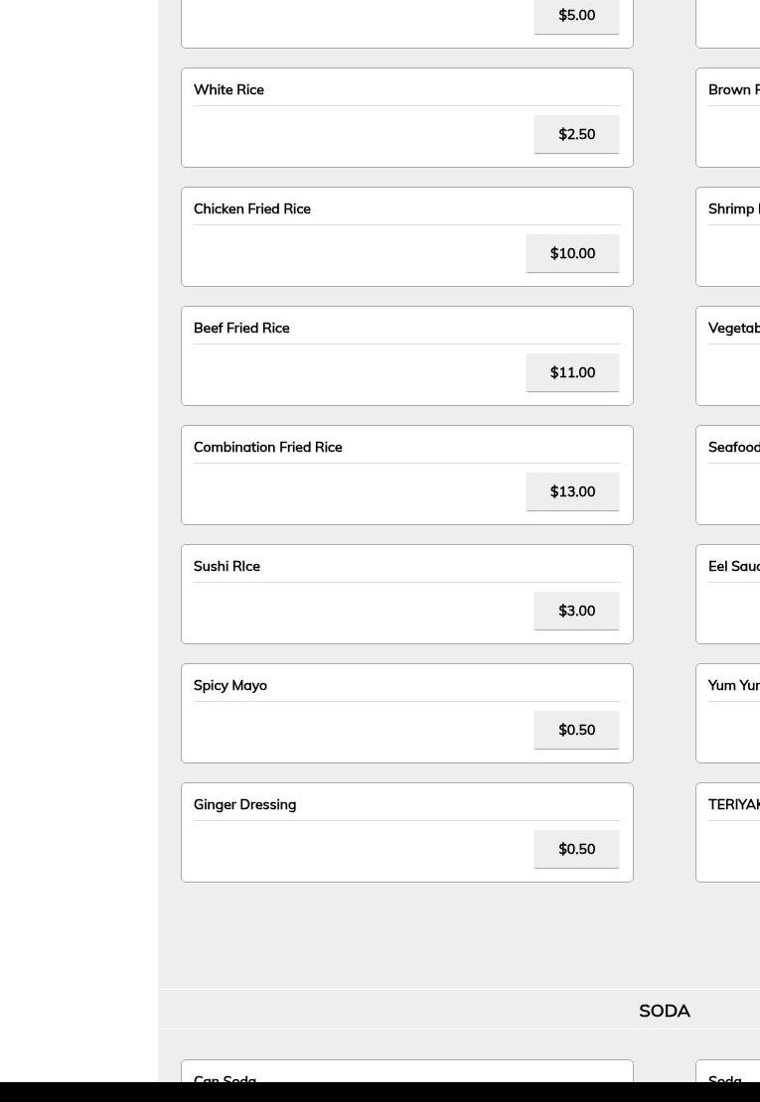Viewport: 760px width, 1102px height.
Task: Open the partially visible Eel Sauce item
Action: pyautogui.click(x=733, y=567)
